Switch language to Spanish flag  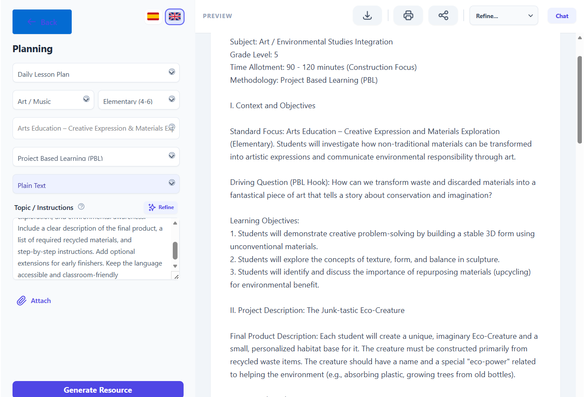pos(153,17)
